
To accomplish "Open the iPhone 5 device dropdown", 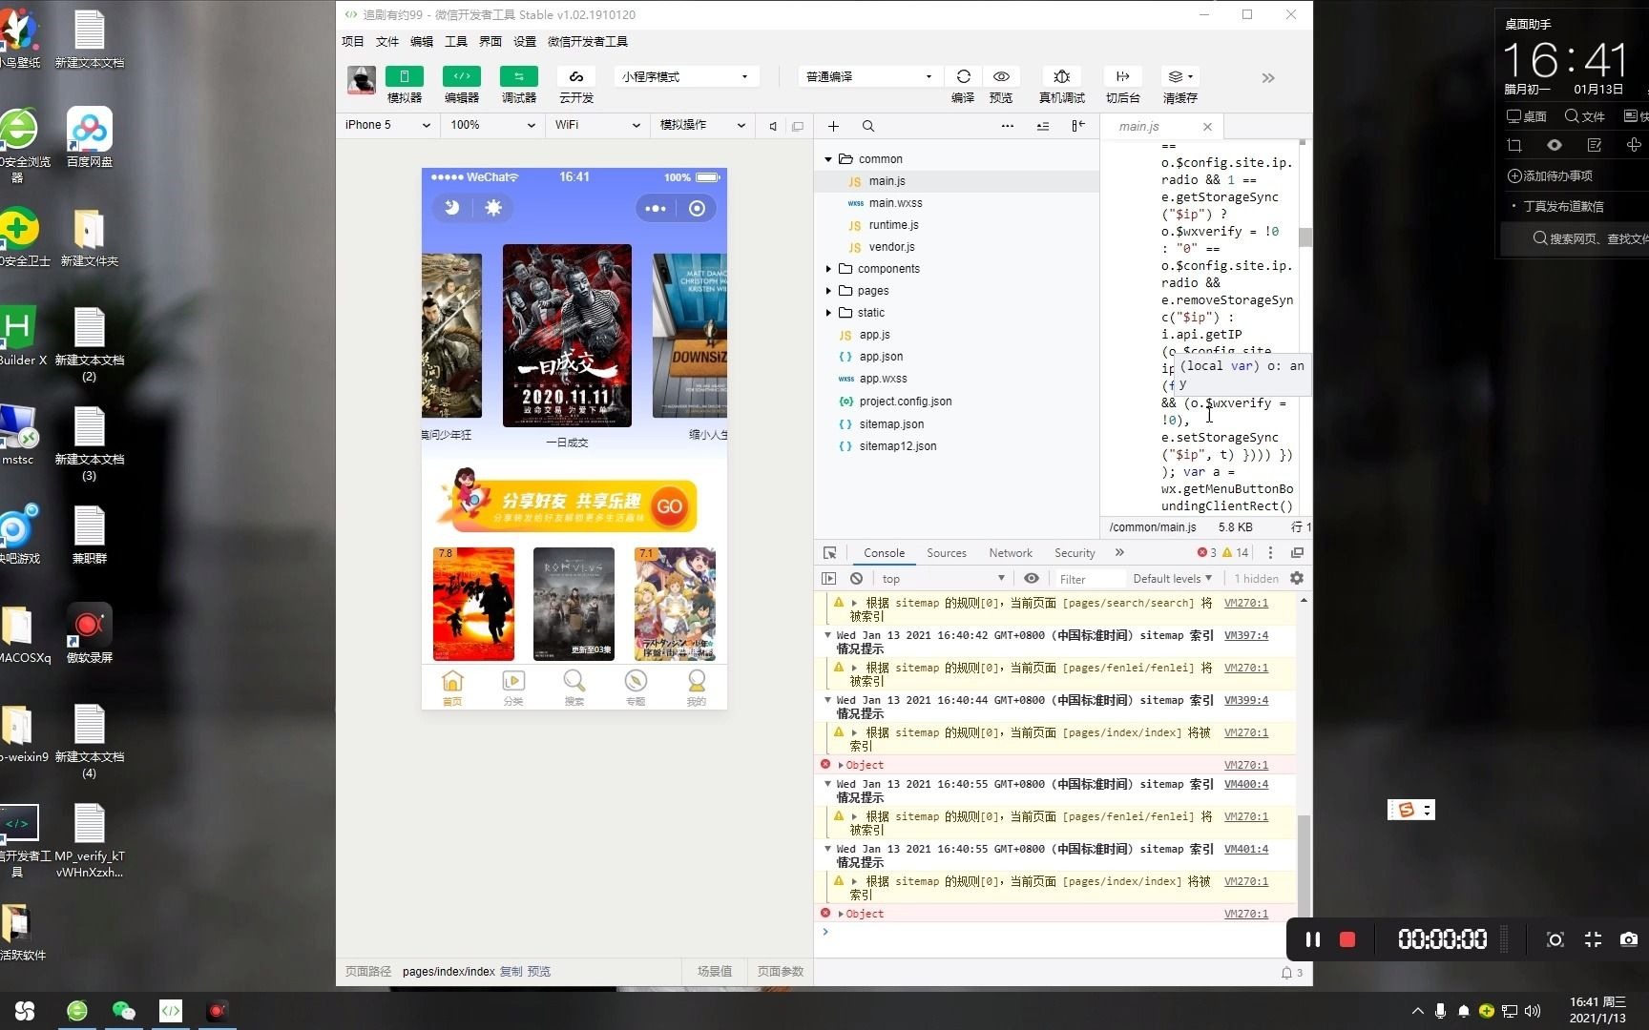I will [387, 125].
